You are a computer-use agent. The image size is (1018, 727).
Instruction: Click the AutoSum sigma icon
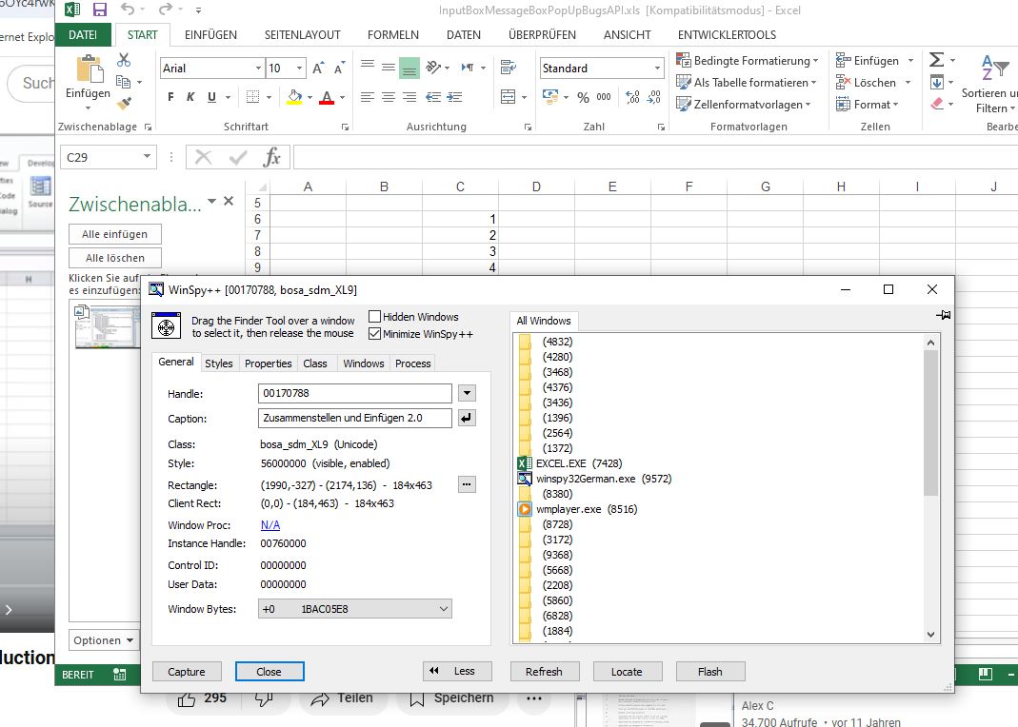[x=936, y=60]
